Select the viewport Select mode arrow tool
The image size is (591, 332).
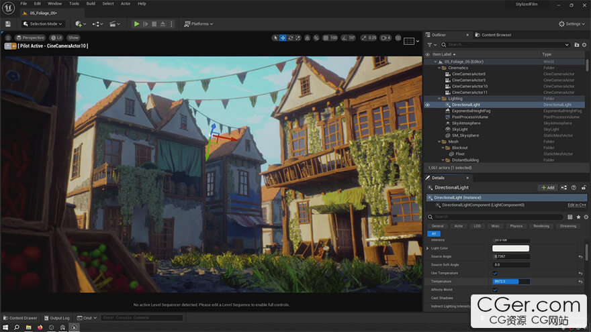275,38
